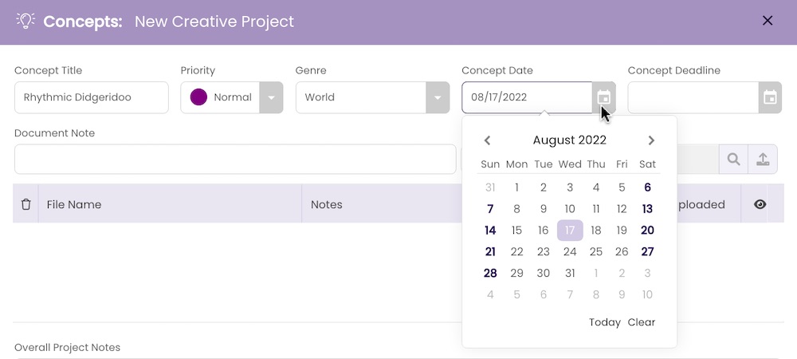
Task: Click the August 2022 month title
Action: [569, 140]
